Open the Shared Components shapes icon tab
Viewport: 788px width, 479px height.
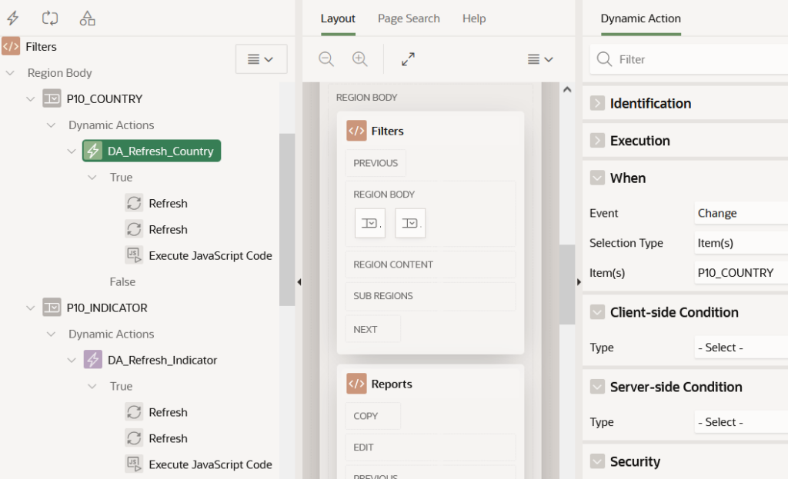(88, 18)
